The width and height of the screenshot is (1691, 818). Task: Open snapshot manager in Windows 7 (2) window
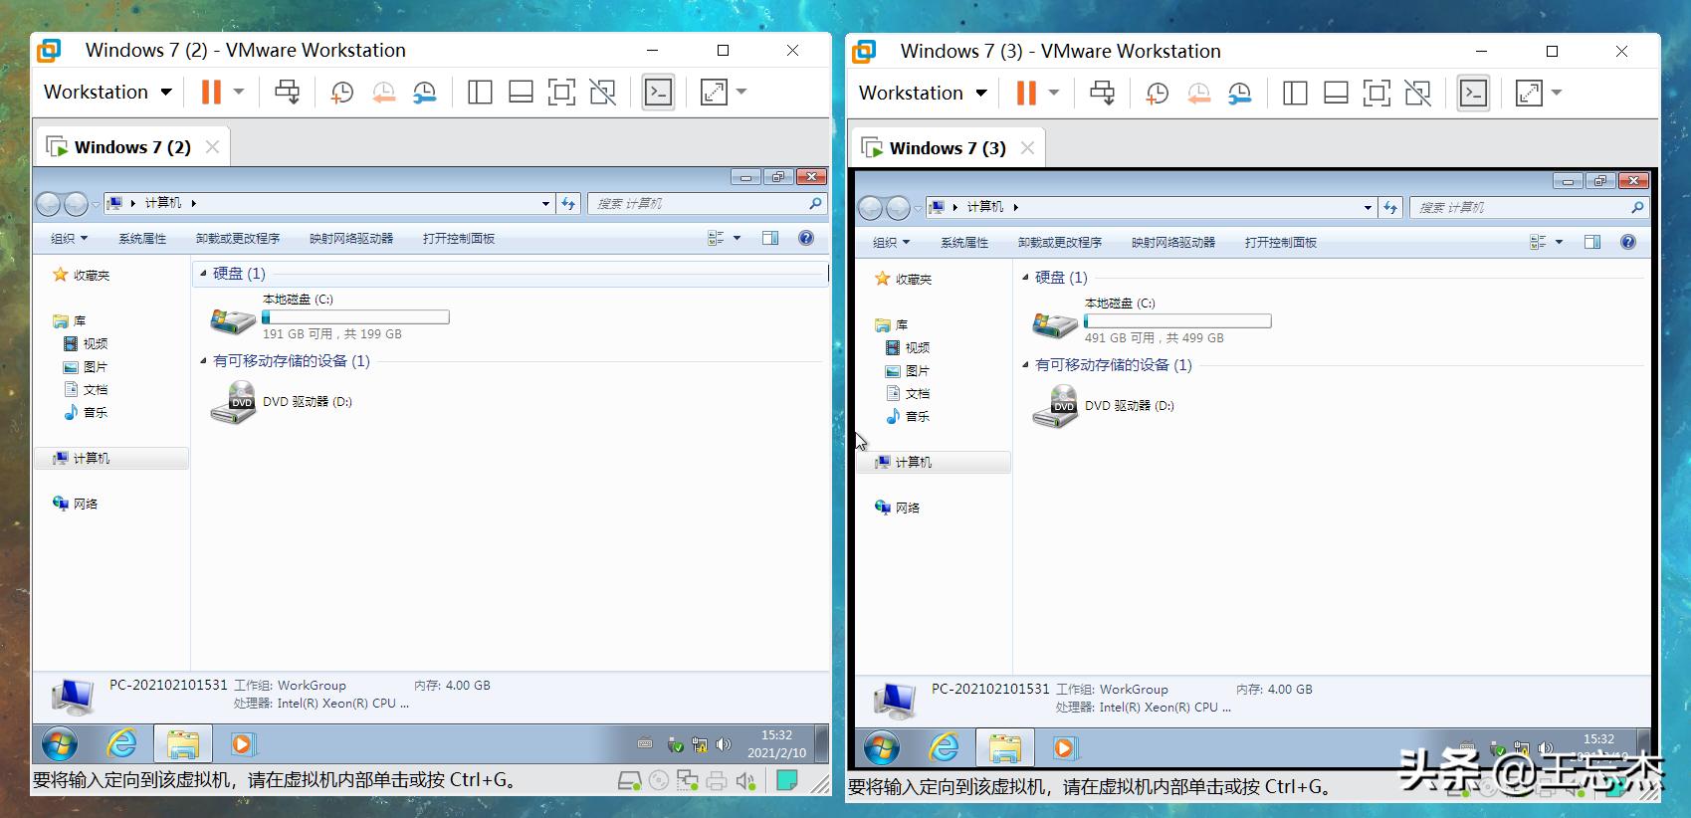tap(425, 93)
